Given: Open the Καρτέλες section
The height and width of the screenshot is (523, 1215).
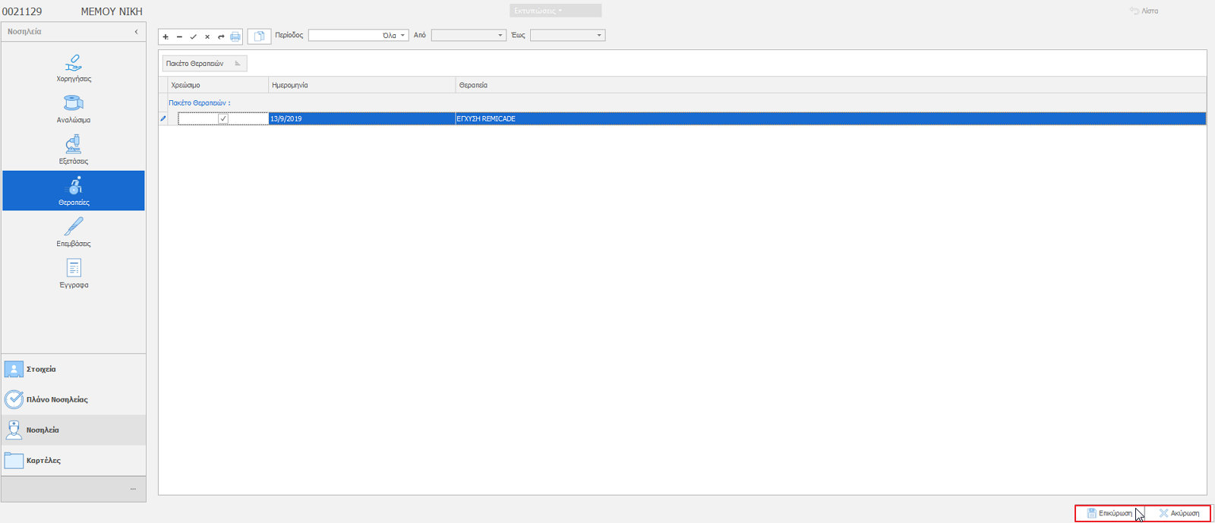Looking at the screenshot, I should 43,461.
